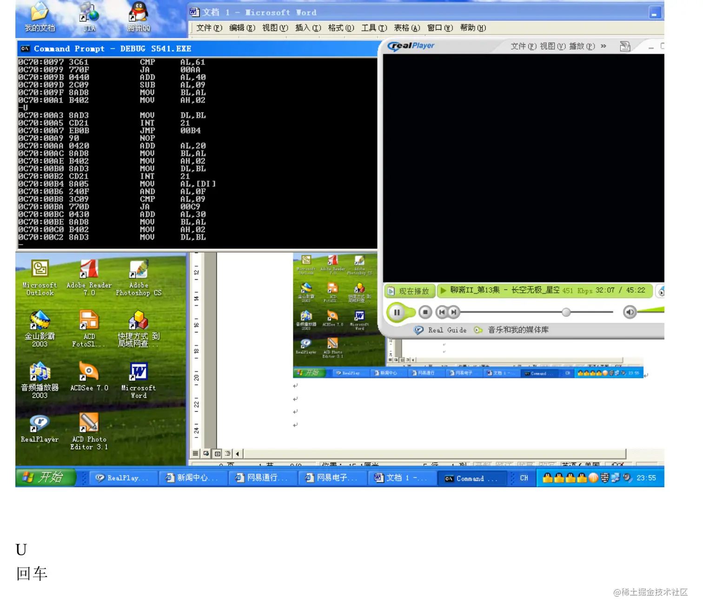Open Word 窗口(W) menu
This screenshot has width=703, height=612.
[x=440, y=28]
